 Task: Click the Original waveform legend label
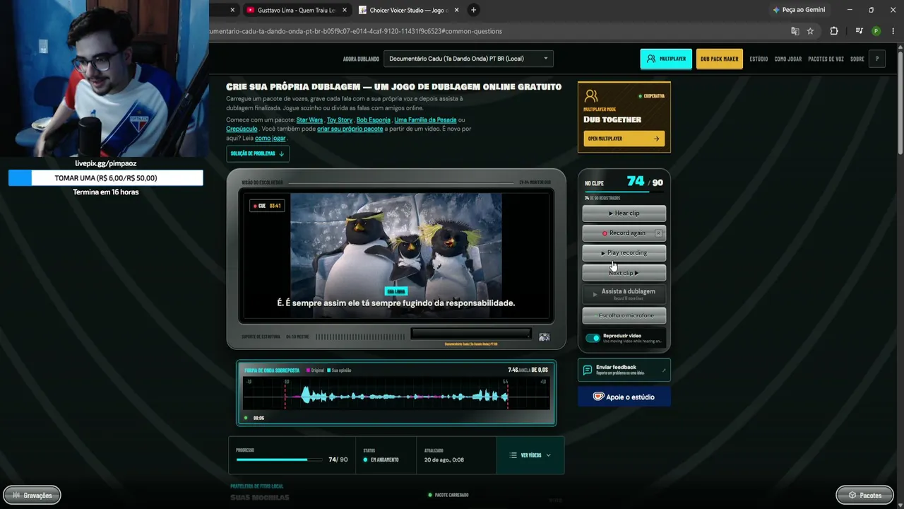coord(316,370)
